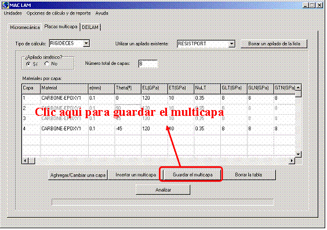Select No for apilado simétrico
This screenshot has height=230, width=327.
coord(47,64)
